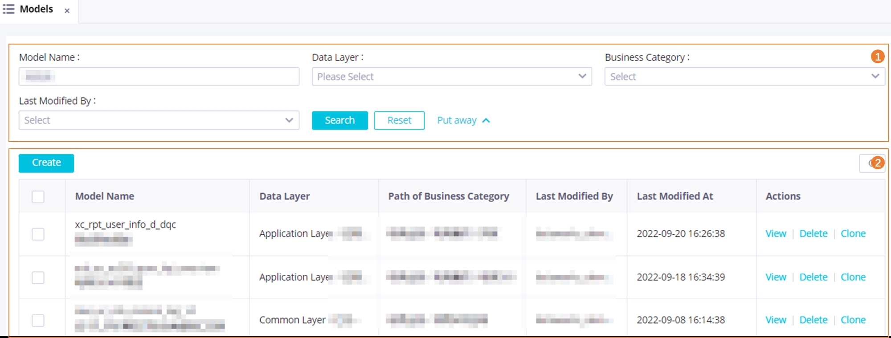Check the row modified 2022-09-18 16:34:39
Viewport: 891px width, 338px height.
tap(38, 277)
